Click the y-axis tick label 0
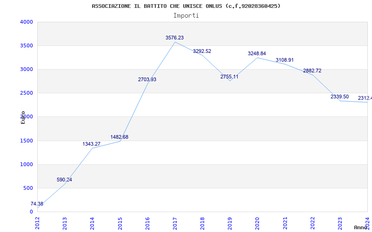The height and width of the screenshot is (232, 372). tap(31, 212)
